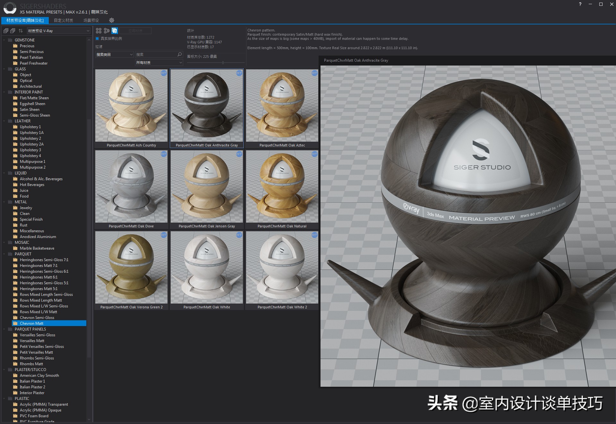The image size is (616, 424).
Task: Switch to the 场景预设 tab
Action: (x=91, y=20)
